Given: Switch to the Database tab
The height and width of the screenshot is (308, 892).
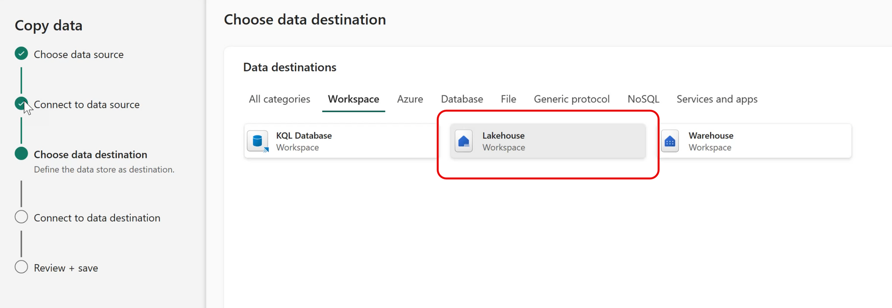Looking at the screenshot, I should pos(462,99).
